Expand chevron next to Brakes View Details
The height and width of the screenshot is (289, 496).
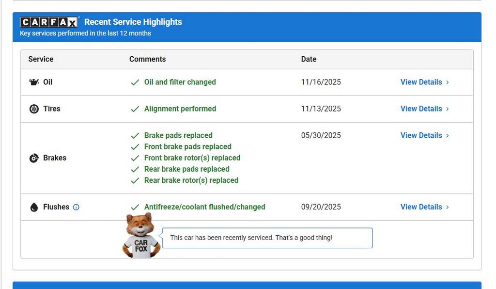447,135
